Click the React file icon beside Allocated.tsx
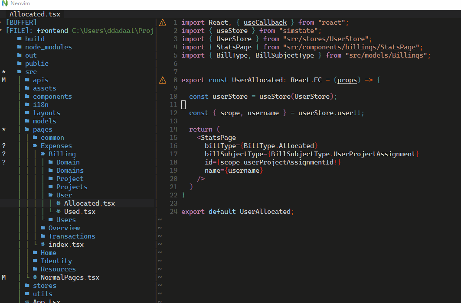The width and height of the screenshot is (461, 303). 59,203
